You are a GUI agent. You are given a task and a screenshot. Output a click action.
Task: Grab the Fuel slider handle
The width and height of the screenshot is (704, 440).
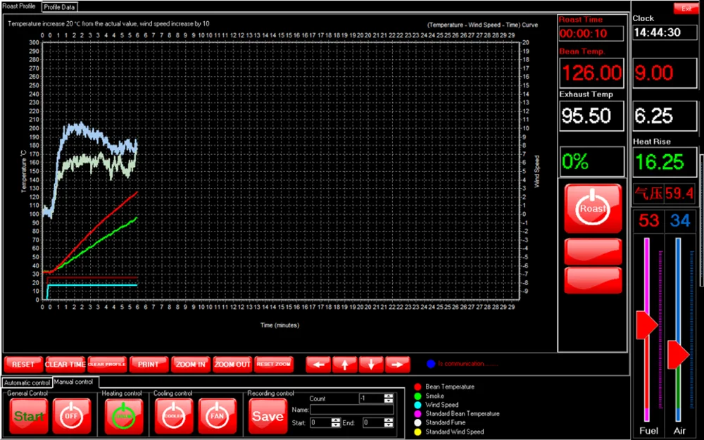pos(646,325)
